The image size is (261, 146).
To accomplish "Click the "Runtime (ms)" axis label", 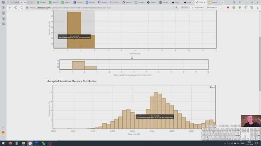I will 135,54.
